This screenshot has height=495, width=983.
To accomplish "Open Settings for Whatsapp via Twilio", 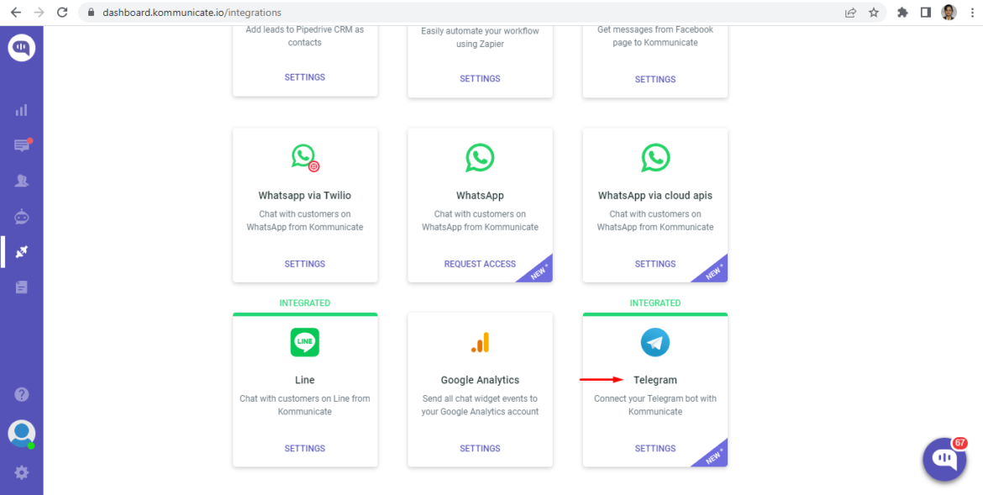I will pos(304,263).
